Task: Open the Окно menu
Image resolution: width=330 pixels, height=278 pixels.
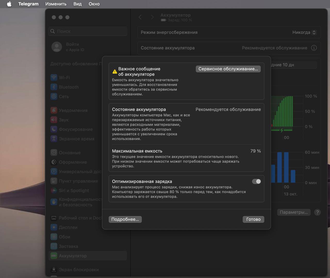Action: point(94,4)
